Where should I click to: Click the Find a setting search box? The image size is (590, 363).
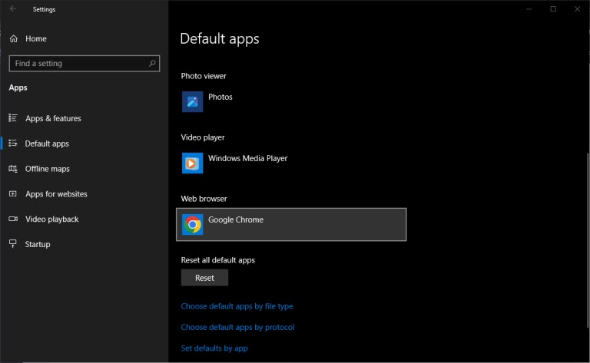[85, 63]
